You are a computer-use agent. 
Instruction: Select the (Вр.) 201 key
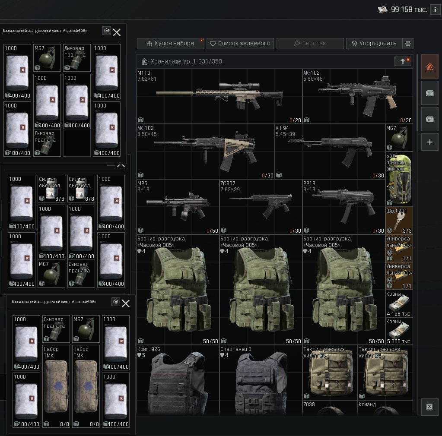(x=399, y=220)
